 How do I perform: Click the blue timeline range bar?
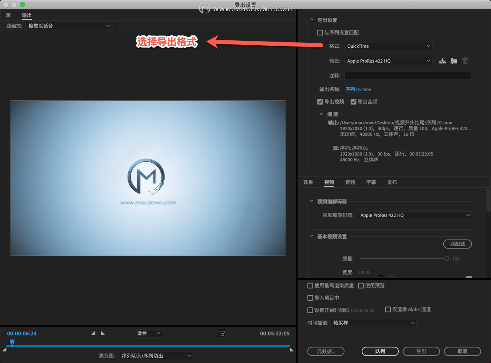click(148, 347)
